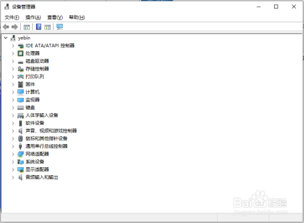This screenshot has width=304, height=223.
Task: Open the 帮助(H) menu
Action: coord(77,18)
